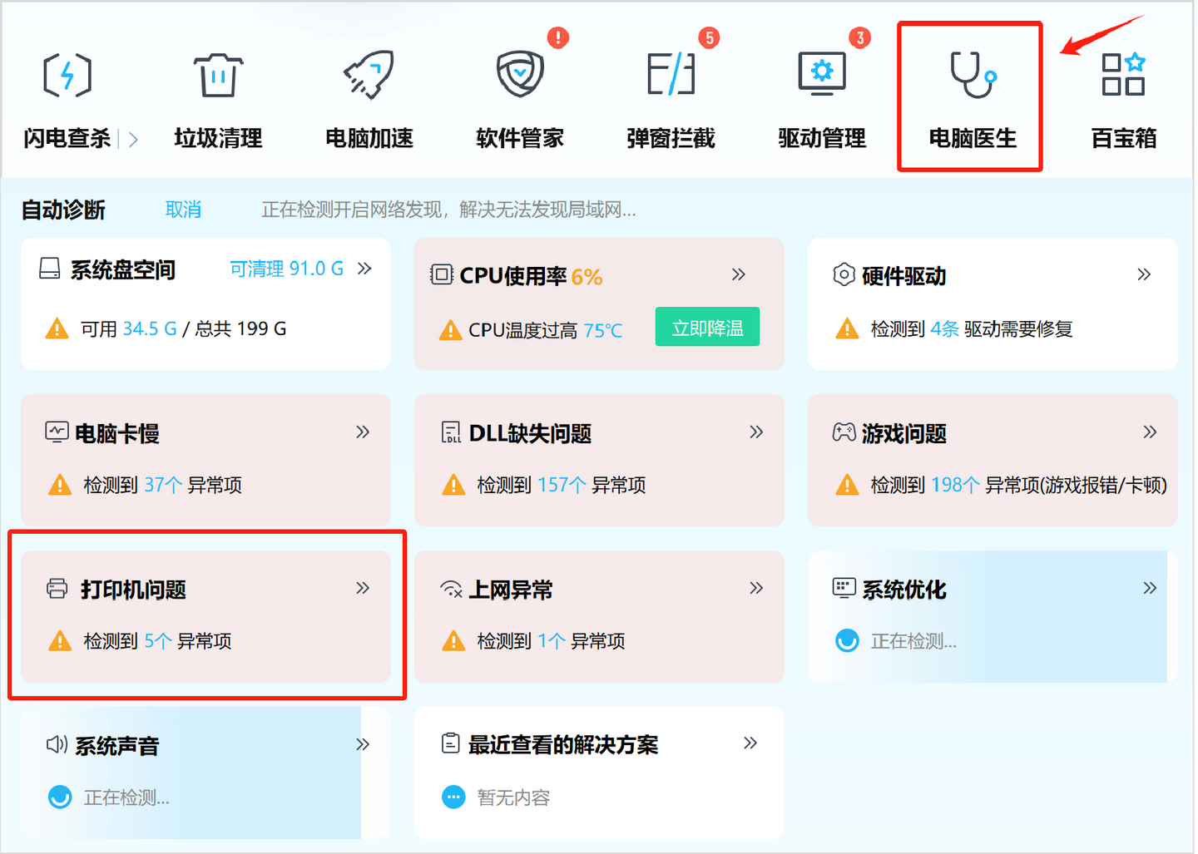Expand the CPU使用率 card chevron
The image size is (1198, 854).
point(738,274)
